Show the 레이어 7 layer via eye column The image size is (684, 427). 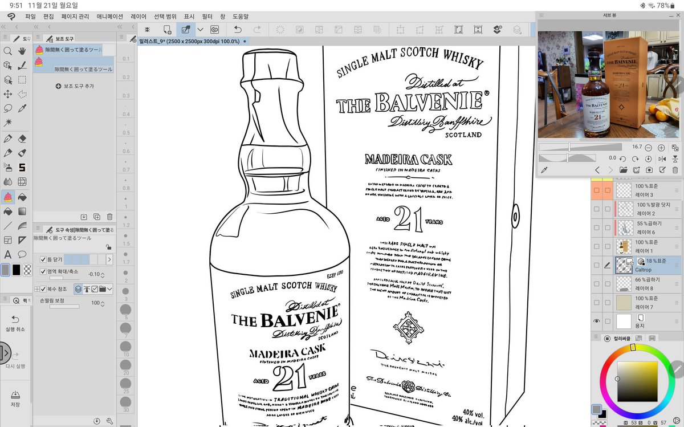tap(597, 302)
